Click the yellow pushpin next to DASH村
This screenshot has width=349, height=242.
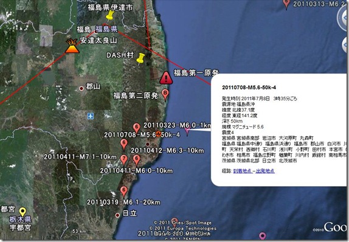pos(140,59)
